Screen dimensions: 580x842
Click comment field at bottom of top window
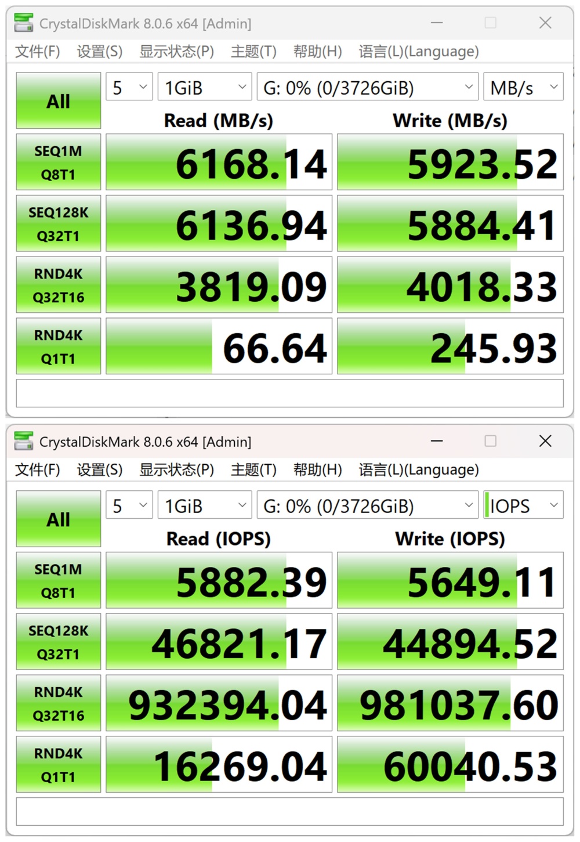click(x=290, y=393)
